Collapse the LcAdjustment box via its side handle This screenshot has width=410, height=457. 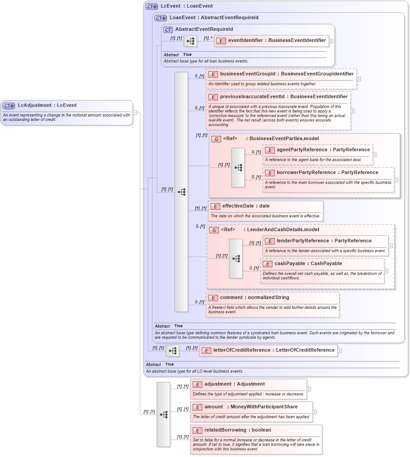pos(135,113)
